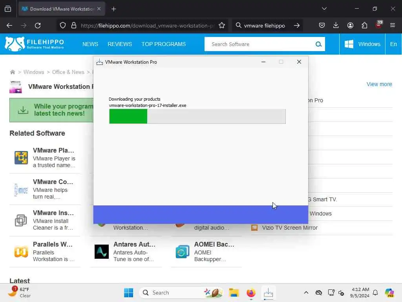Click the installer download icon in taskbar
Screen dimensions: 402x302
[x=269, y=293]
